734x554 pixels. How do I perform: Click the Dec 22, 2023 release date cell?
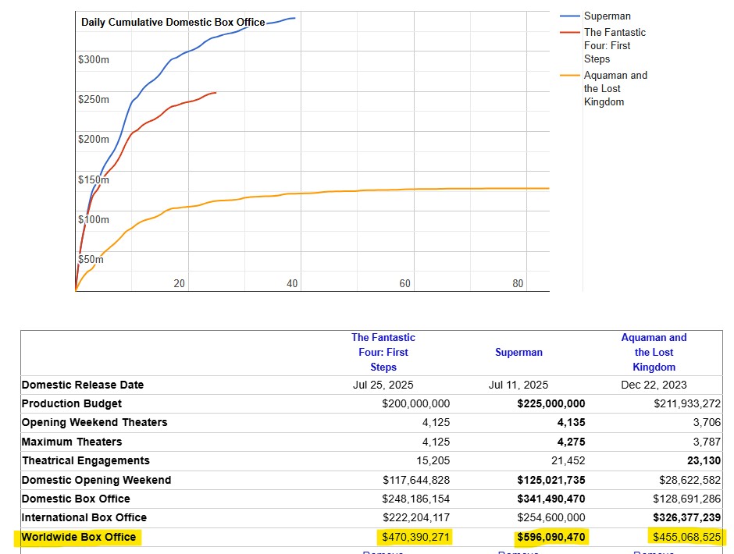[654, 385]
